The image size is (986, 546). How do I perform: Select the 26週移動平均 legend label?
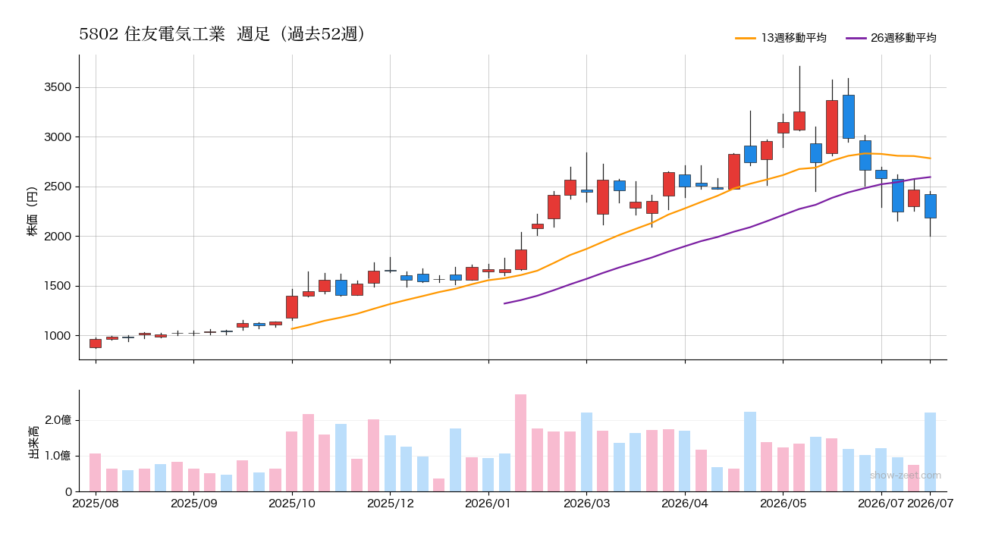point(903,38)
